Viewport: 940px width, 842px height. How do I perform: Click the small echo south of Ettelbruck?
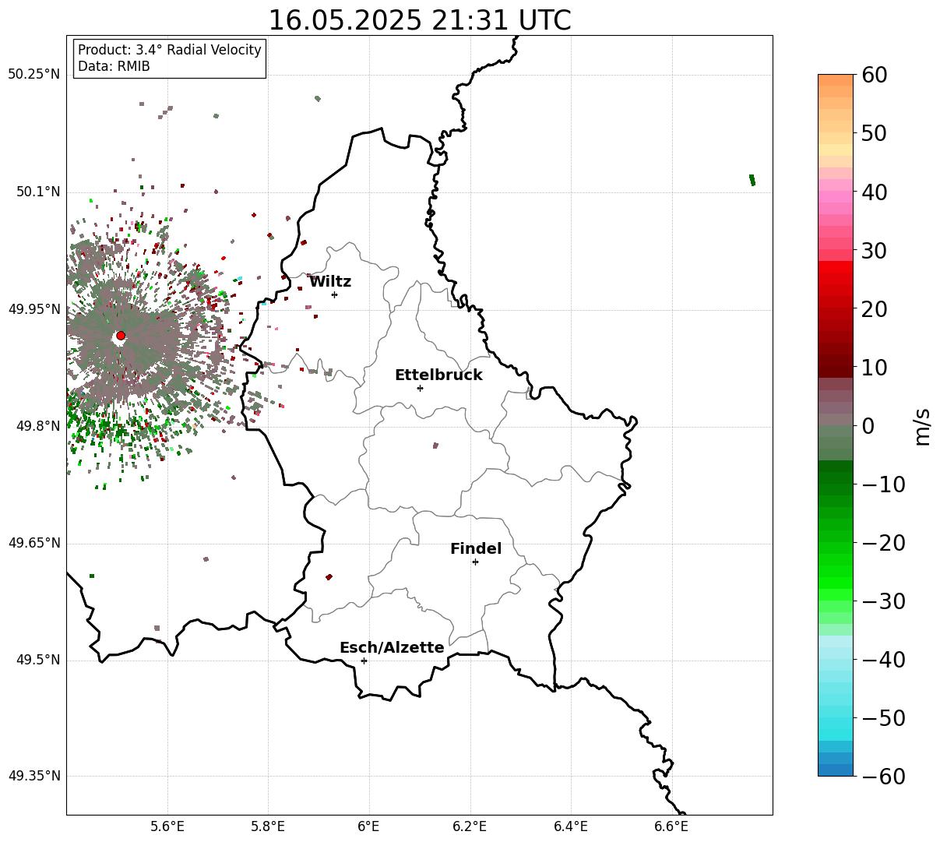435,446
